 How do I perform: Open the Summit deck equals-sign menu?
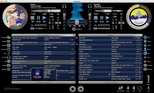click(x=116, y=20)
